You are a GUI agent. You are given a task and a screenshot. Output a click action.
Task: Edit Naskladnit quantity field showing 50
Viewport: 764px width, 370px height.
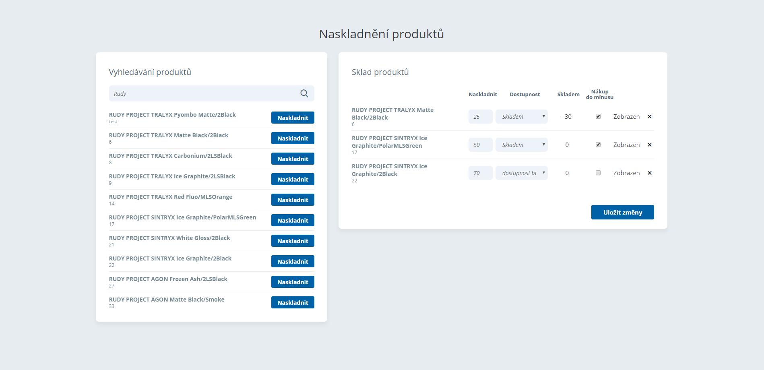click(480, 145)
